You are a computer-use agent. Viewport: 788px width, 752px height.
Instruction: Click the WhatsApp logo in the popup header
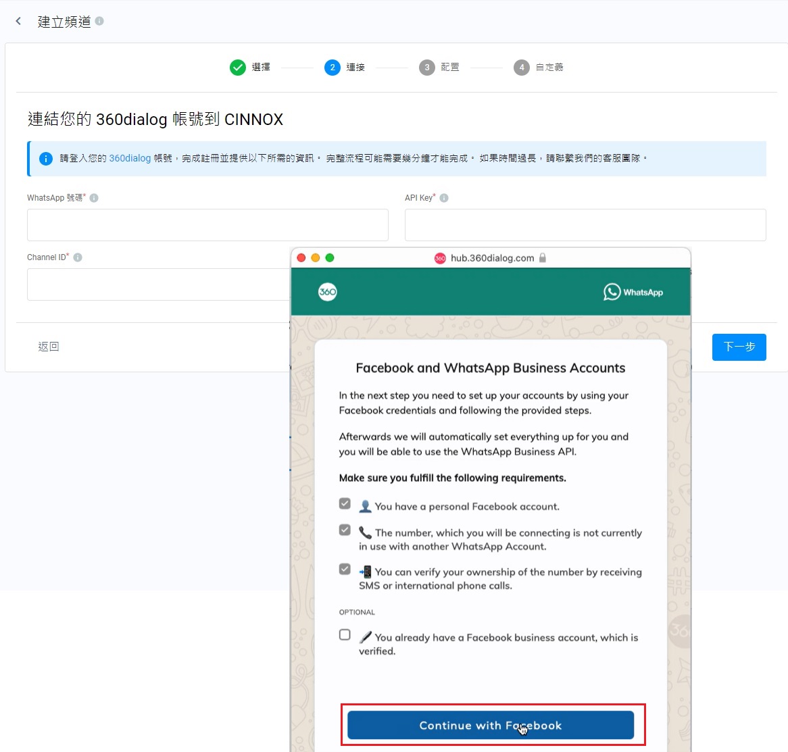click(633, 292)
